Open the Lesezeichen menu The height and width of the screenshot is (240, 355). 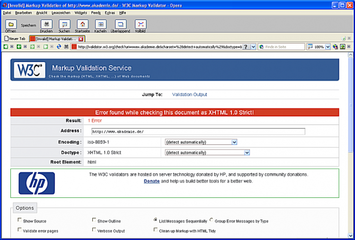61,13
